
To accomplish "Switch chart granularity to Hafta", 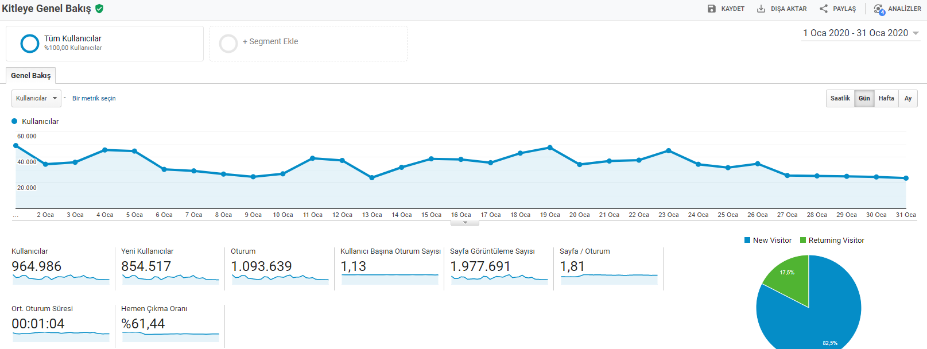I will (x=886, y=98).
